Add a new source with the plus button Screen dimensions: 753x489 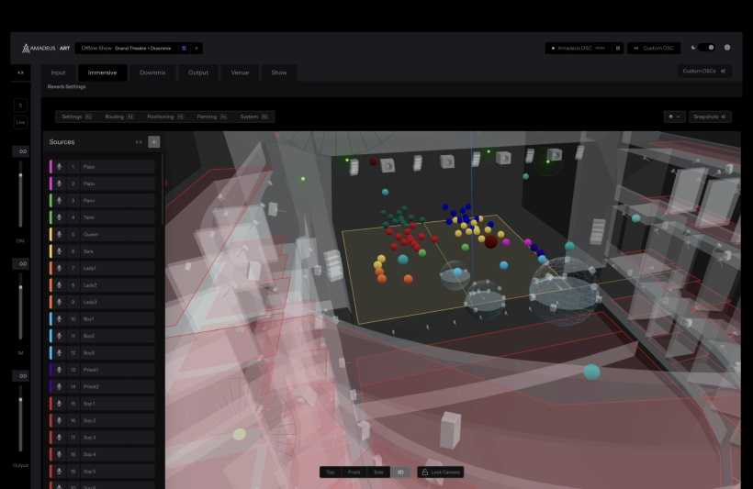(153, 142)
